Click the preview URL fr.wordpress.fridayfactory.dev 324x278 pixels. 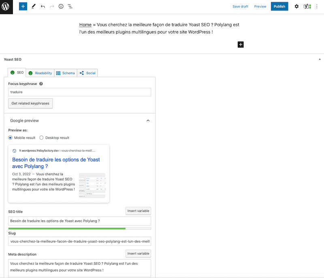(x=39, y=151)
